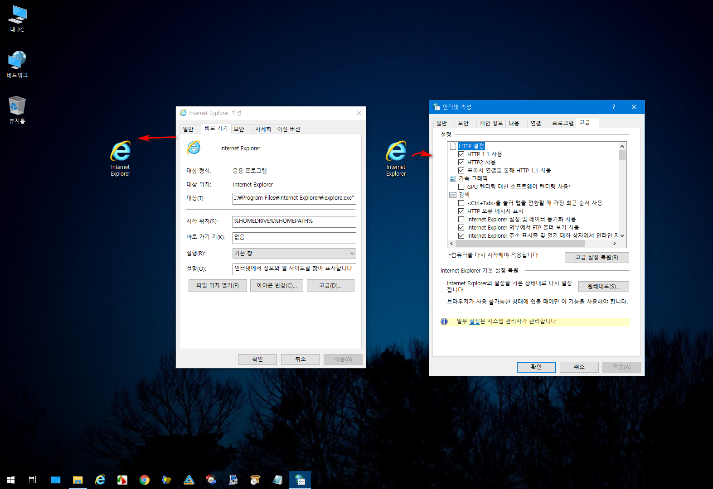Click the 시작 위치(S) input field

294,221
